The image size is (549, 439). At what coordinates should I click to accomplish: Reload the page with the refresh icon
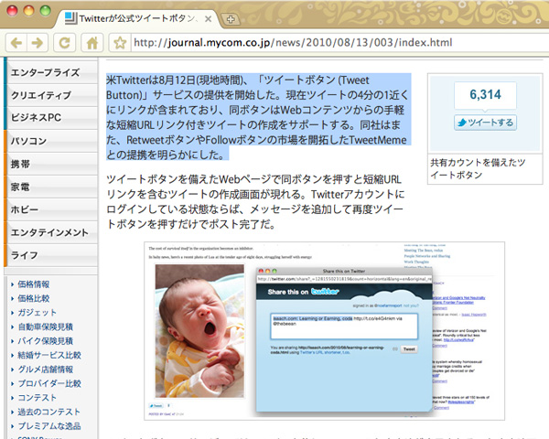[x=64, y=43]
